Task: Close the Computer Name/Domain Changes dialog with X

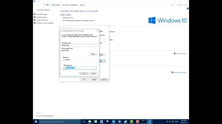Action: click(x=97, y=31)
